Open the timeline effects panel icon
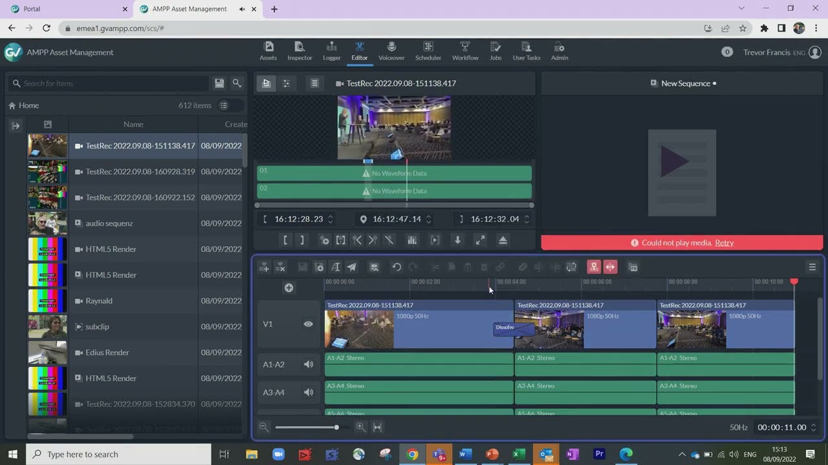The width and height of the screenshot is (828, 465). point(633,267)
